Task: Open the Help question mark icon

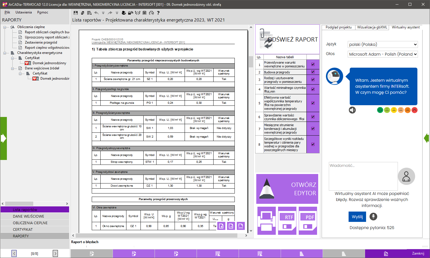Action: tap(158, 13)
